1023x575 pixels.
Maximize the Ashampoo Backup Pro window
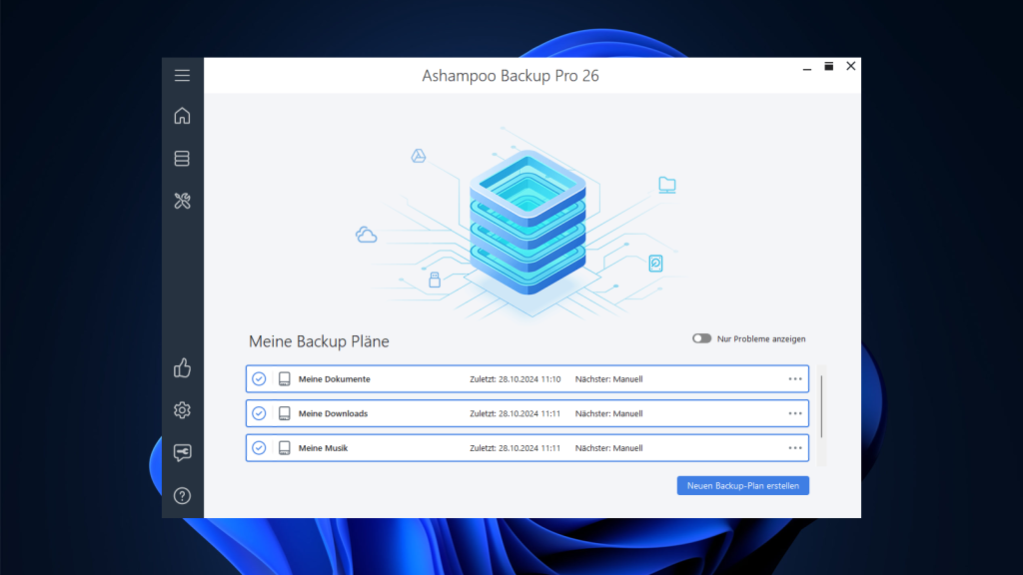pyautogui.click(x=828, y=67)
